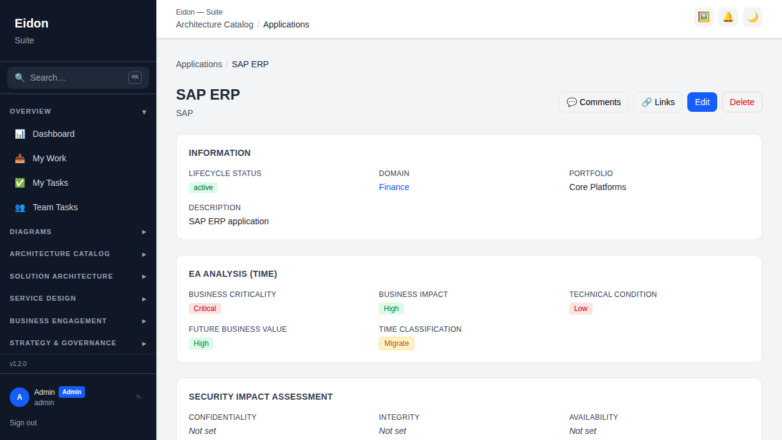Image resolution: width=782 pixels, height=440 pixels.
Task: Click the Admin avatar circle
Action: tap(20, 397)
